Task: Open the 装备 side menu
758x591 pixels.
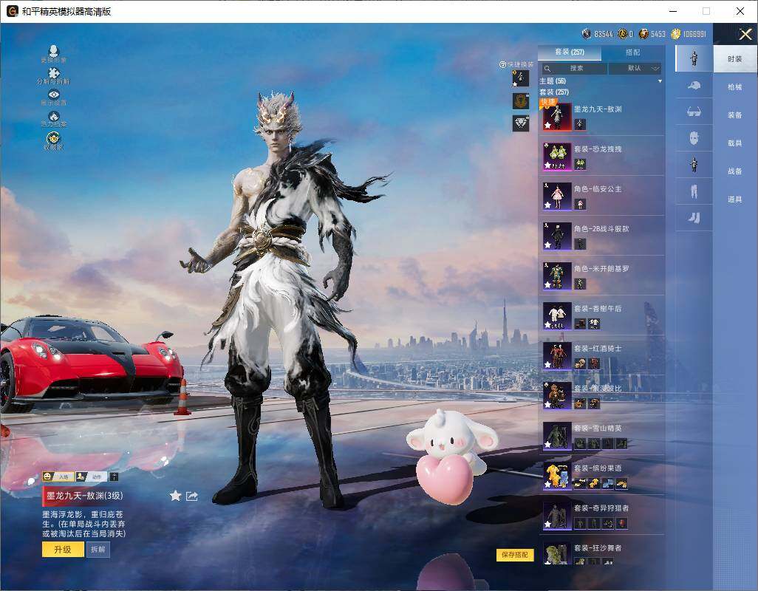Action: [735, 115]
